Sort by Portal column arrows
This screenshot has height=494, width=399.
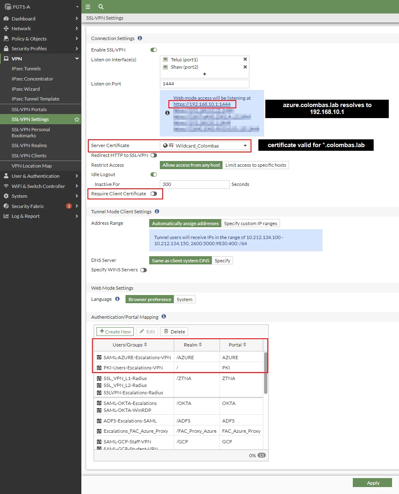click(244, 345)
